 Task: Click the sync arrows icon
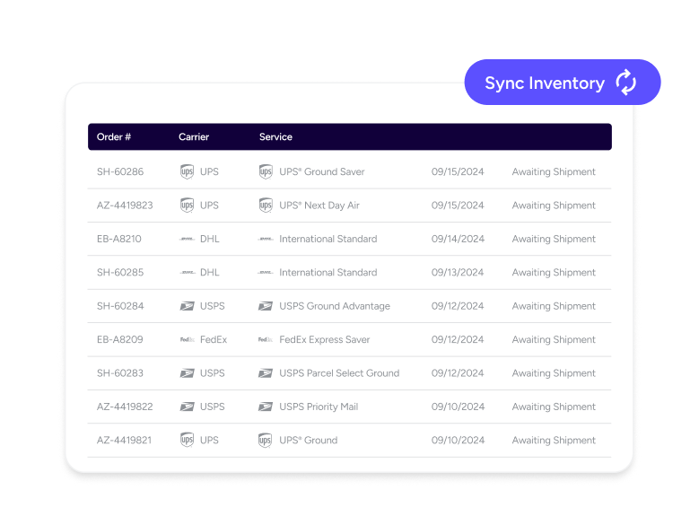(625, 83)
